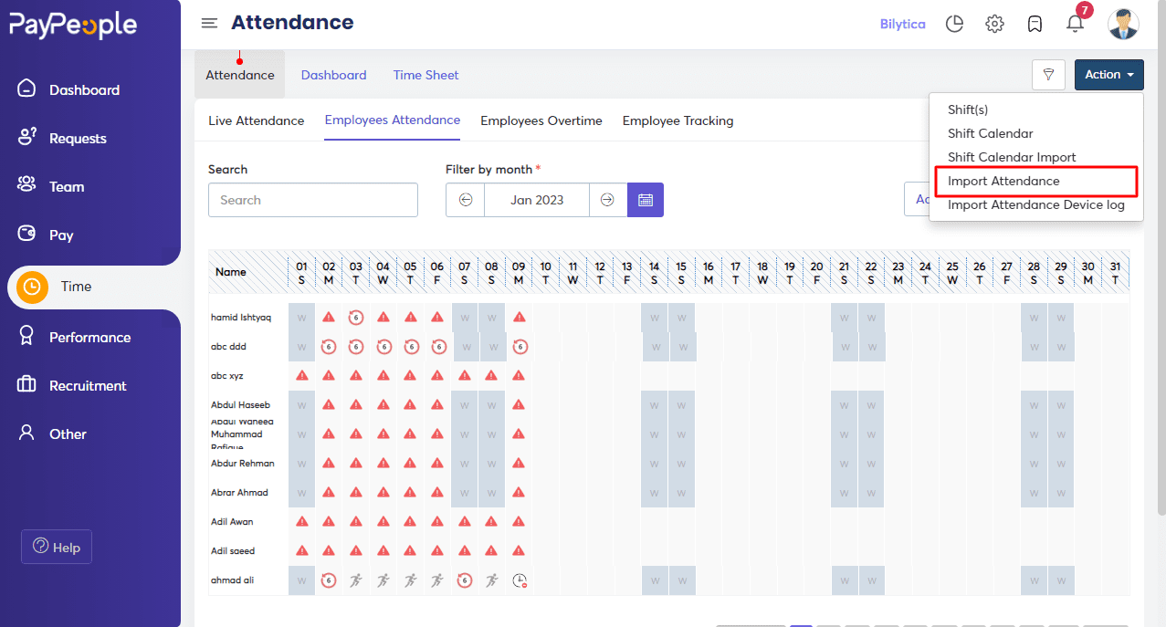Viewport: 1166px width, 627px height.
Task: Go to next month arrow
Action: 608,200
